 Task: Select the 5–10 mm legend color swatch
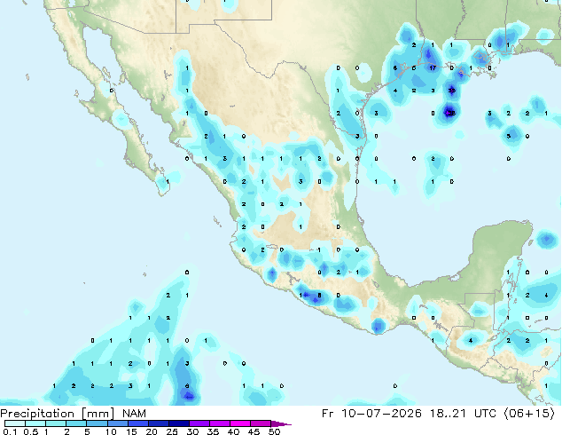click(x=97, y=423)
